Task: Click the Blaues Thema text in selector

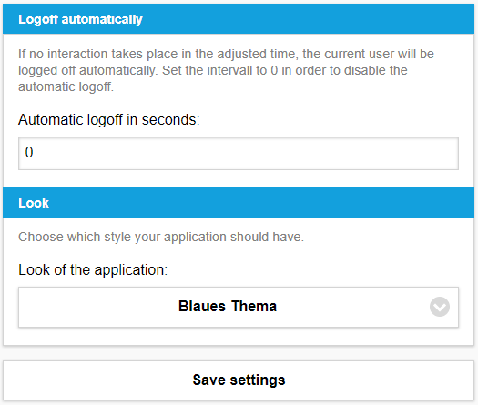Action: pos(228,307)
